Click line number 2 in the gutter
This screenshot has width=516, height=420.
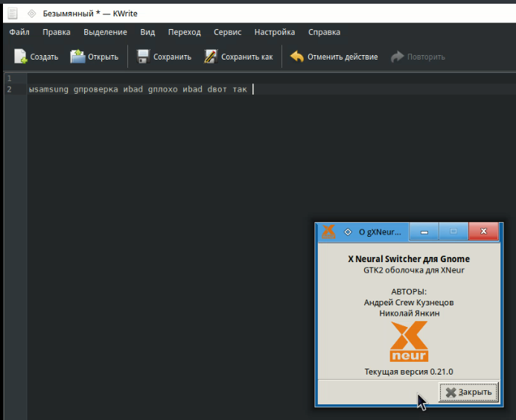[x=9, y=89]
